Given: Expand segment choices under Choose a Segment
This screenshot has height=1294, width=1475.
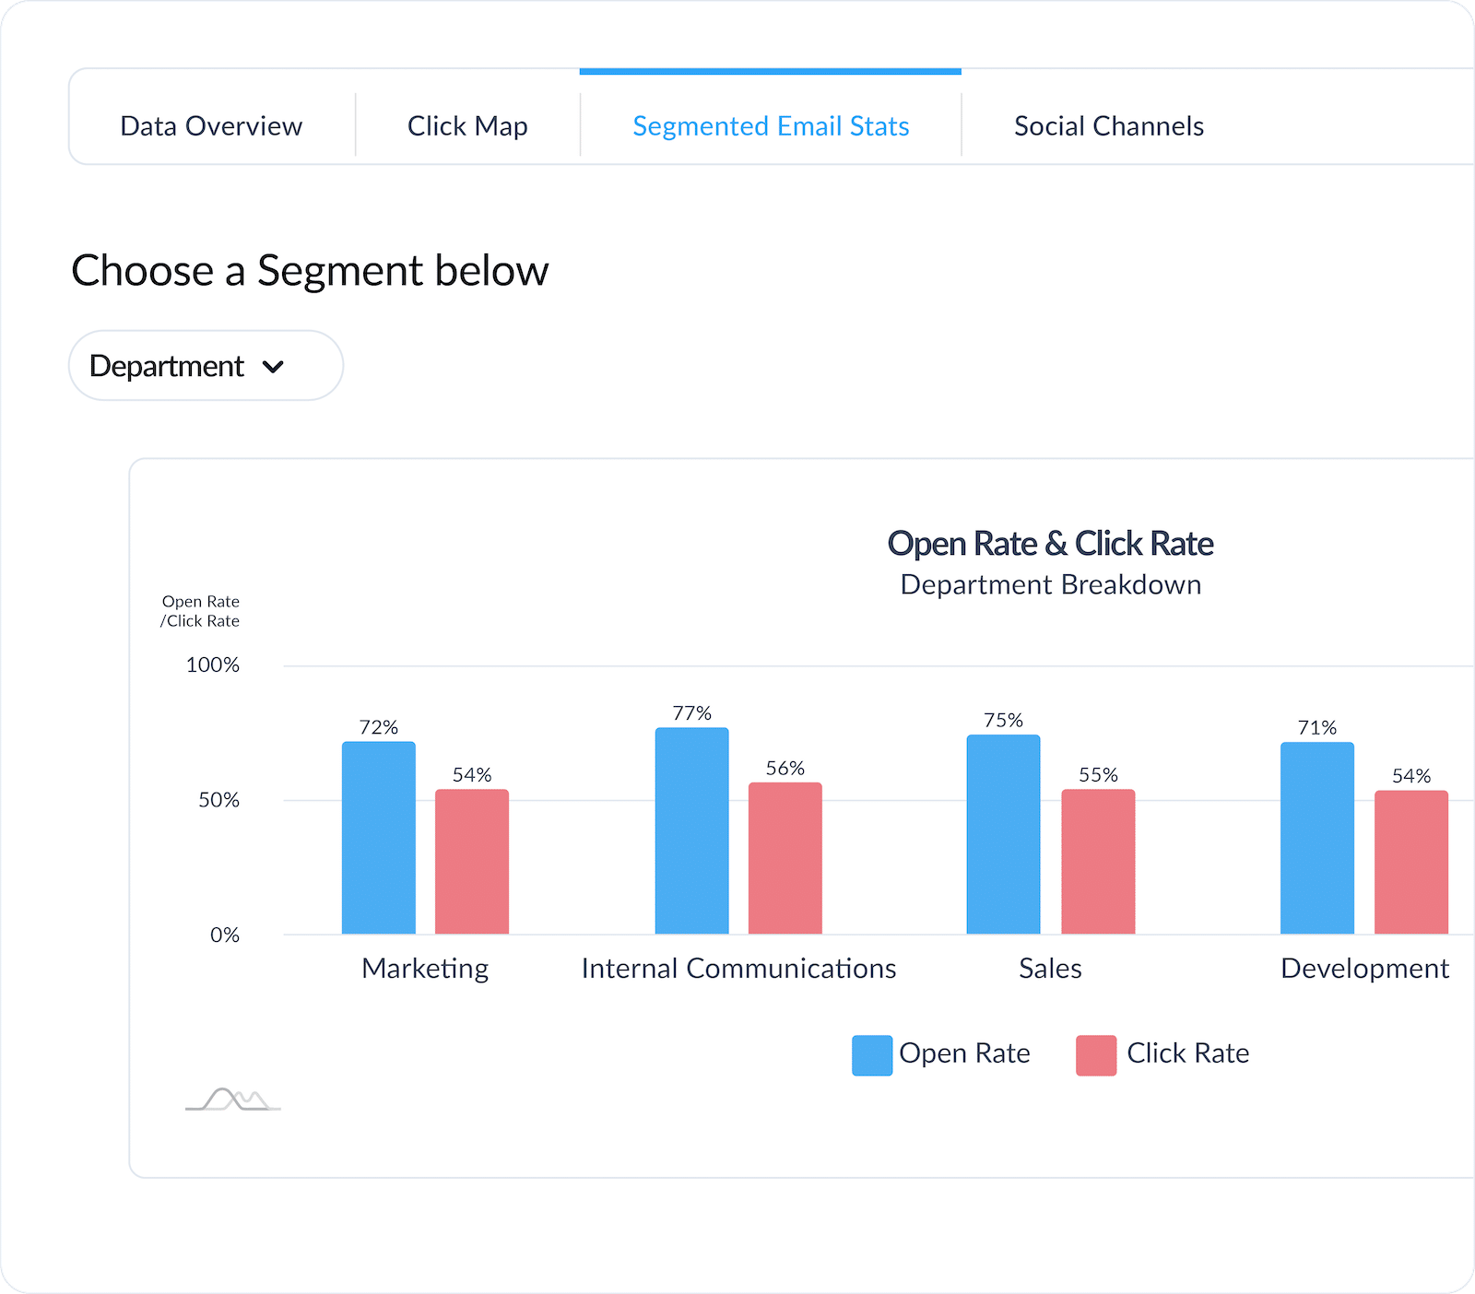Looking at the screenshot, I should pos(205,366).
